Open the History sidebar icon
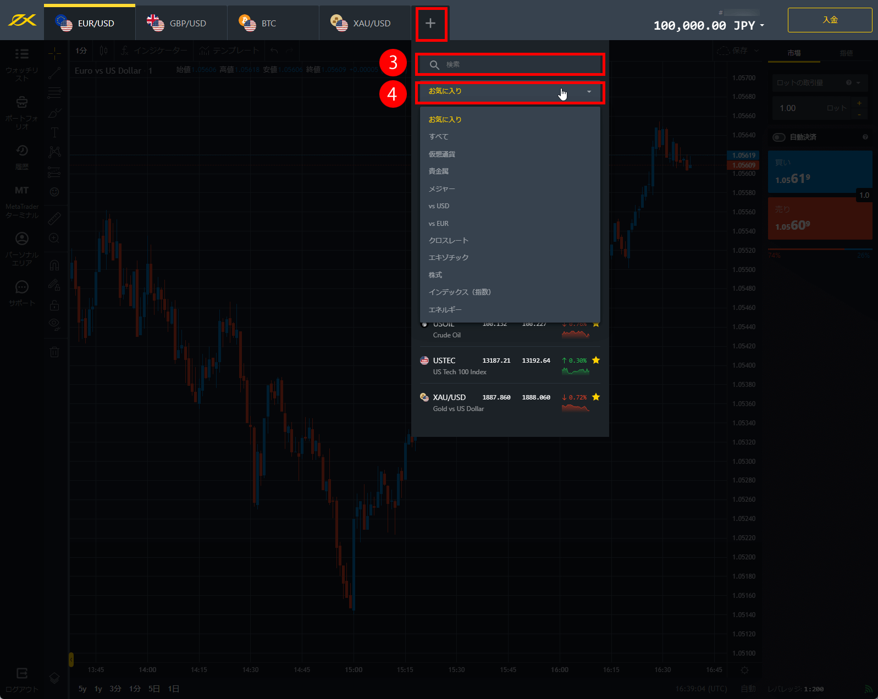 pos(22,151)
